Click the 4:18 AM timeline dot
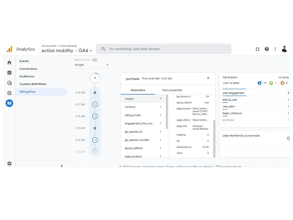293x220 pixels. [95, 93]
